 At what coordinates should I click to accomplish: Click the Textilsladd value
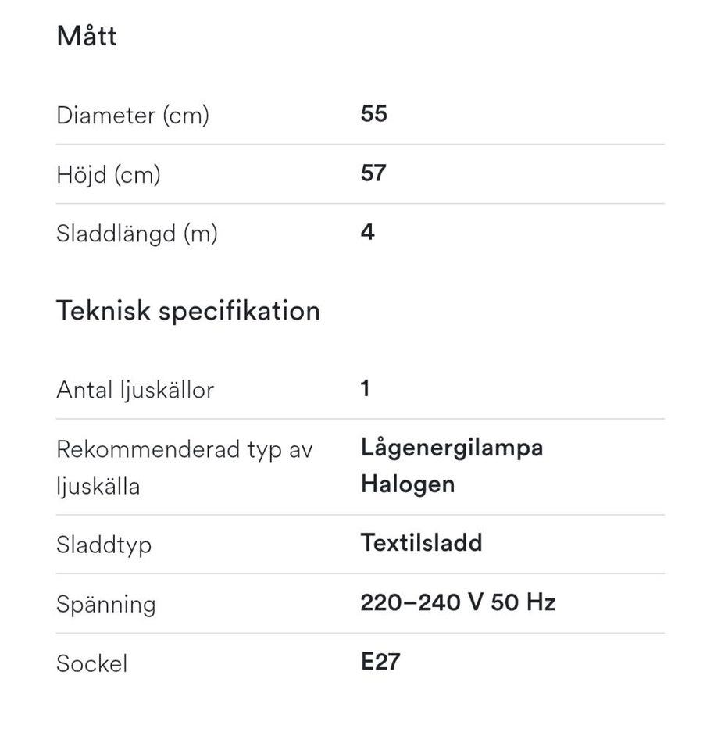point(421,543)
